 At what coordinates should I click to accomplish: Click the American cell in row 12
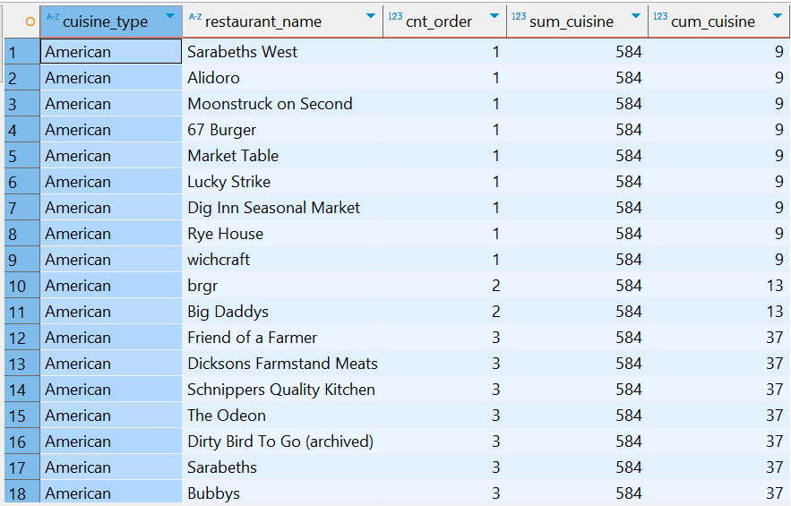pos(111,338)
